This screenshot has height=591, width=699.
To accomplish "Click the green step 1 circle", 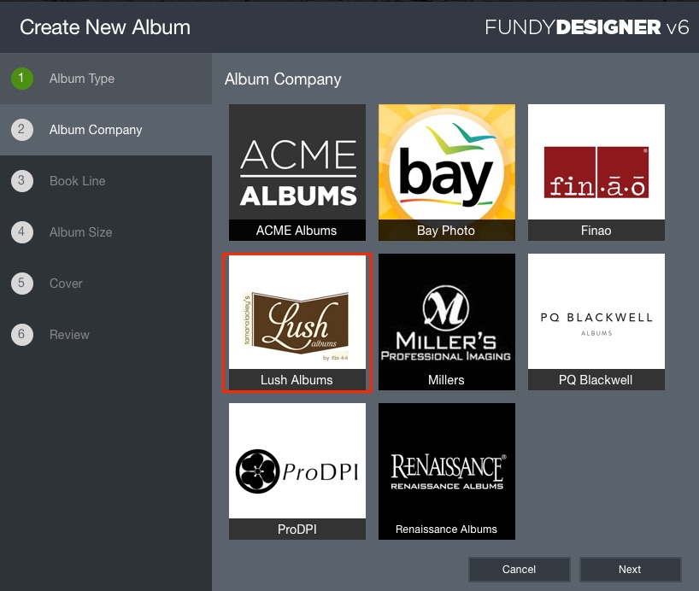I will [x=22, y=79].
